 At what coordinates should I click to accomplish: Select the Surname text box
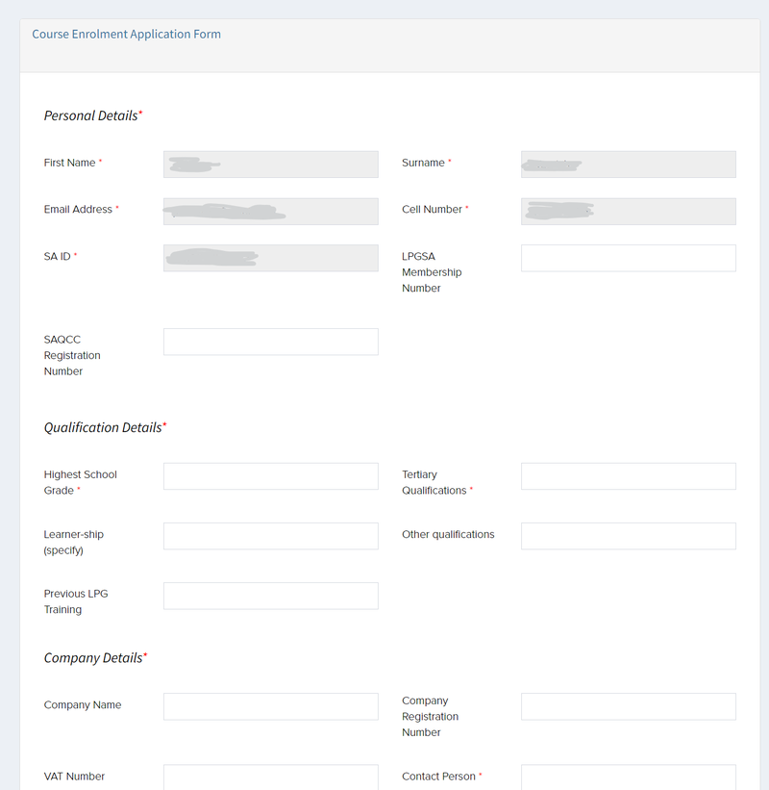point(628,164)
